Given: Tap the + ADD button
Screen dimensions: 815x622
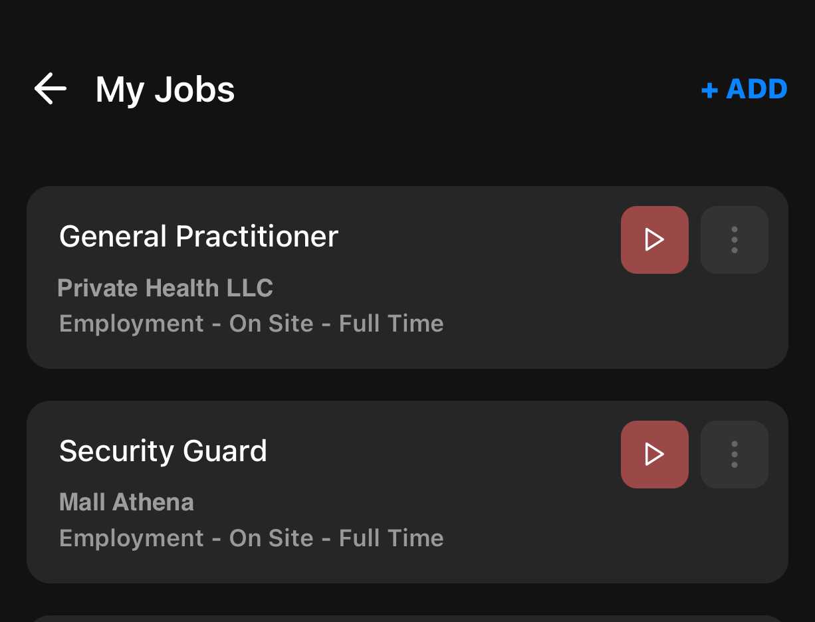Looking at the screenshot, I should [744, 89].
